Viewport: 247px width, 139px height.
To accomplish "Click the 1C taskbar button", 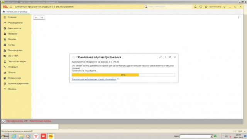I will (x=51, y=136).
